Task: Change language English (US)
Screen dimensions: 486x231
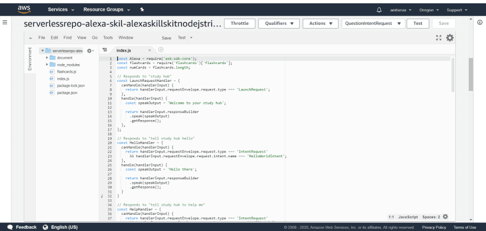Action: [x=60, y=227]
